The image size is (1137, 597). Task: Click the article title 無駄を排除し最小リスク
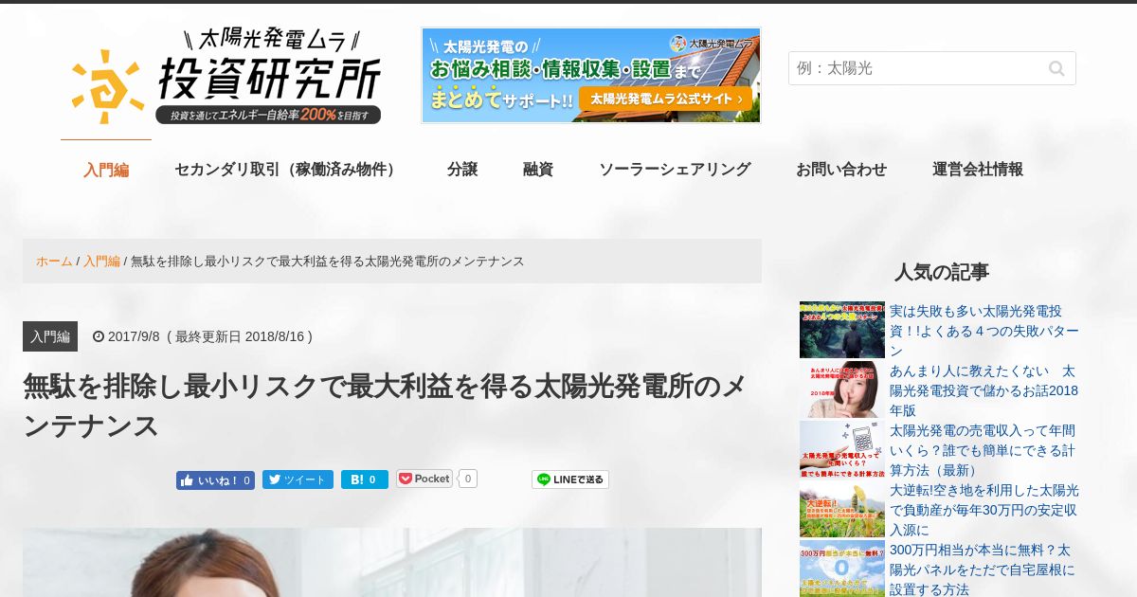point(385,407)
